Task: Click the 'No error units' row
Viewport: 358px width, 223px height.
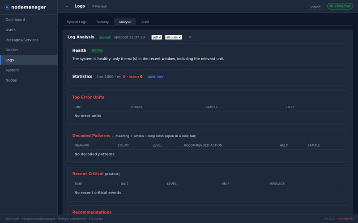Action: coord(208,116)
